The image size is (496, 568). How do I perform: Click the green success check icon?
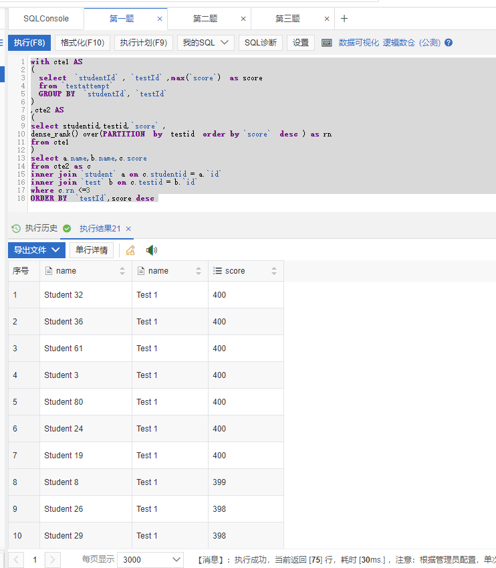(67, 228)
